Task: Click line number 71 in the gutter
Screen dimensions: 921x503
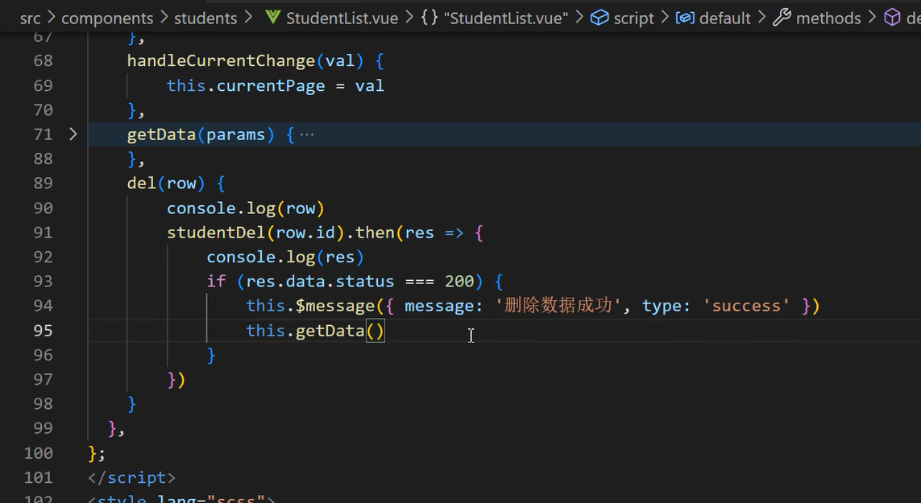Action: pos(43,134)
